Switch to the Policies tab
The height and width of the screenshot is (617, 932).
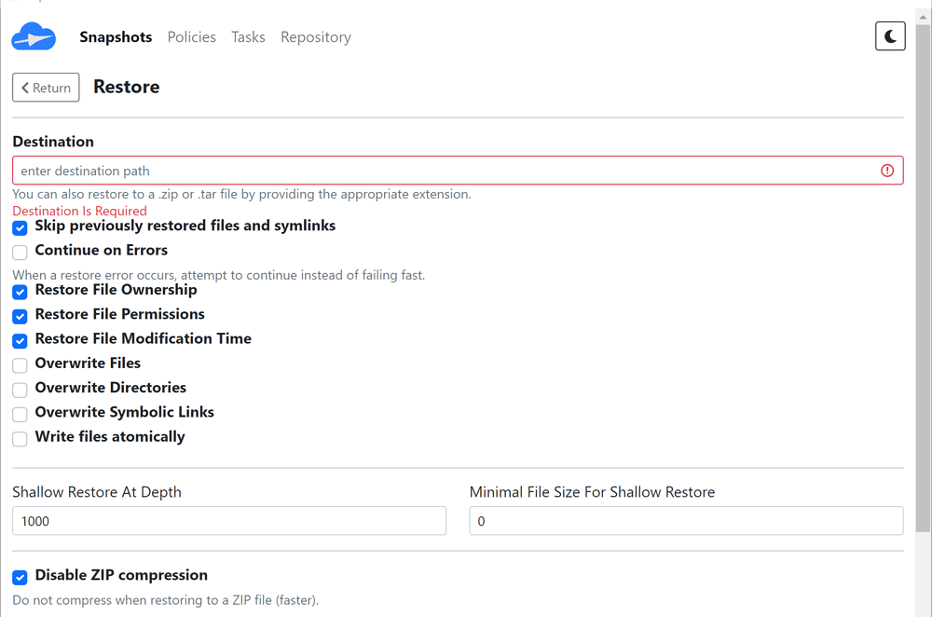[x=191, y=37]
